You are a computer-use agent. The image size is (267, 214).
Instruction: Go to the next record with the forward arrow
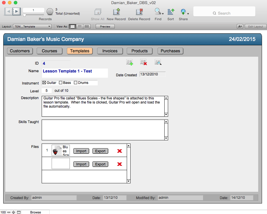[x=16, y=11]
